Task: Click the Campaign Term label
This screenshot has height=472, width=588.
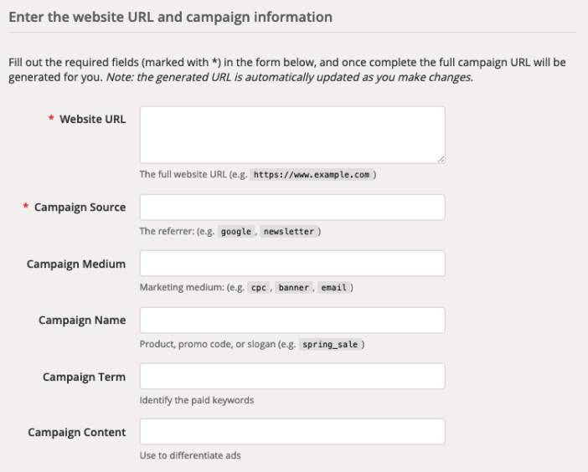Action: [84, 377]
